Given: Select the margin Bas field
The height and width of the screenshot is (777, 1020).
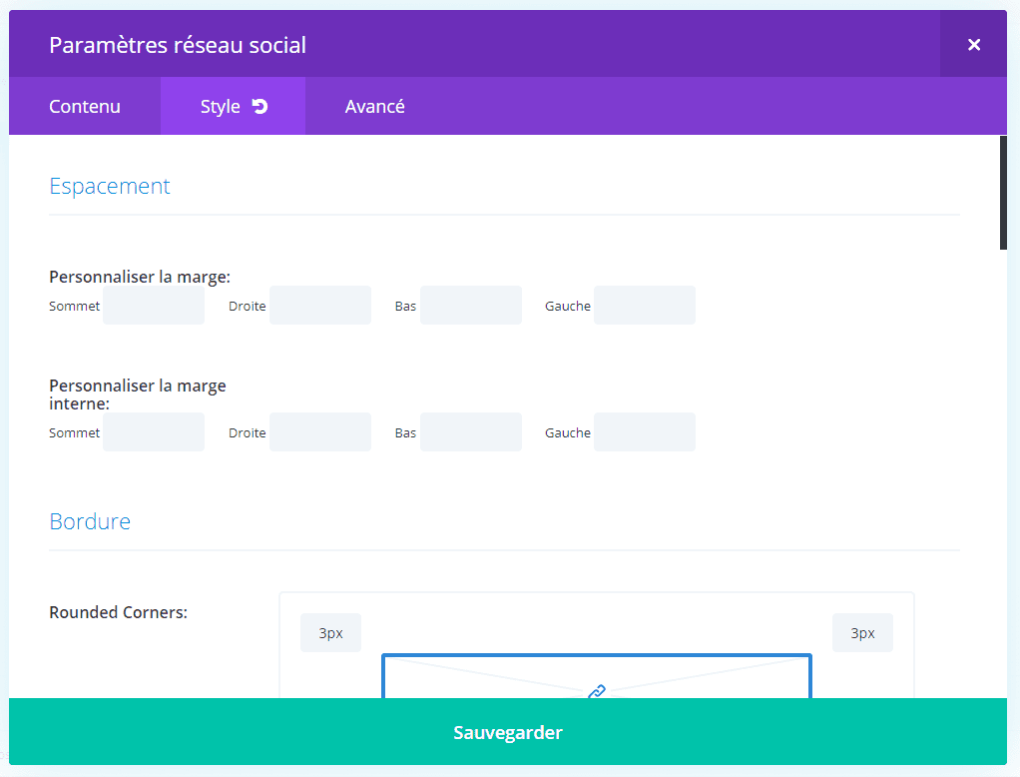Looking at the screenshot, I should (471, 306).
